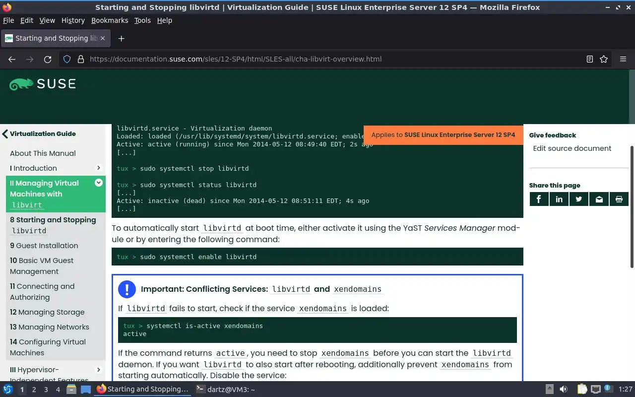The width and height of the screenshot is (635, 397).
Task: Open the Edit menu
Action: coord(27,20)
